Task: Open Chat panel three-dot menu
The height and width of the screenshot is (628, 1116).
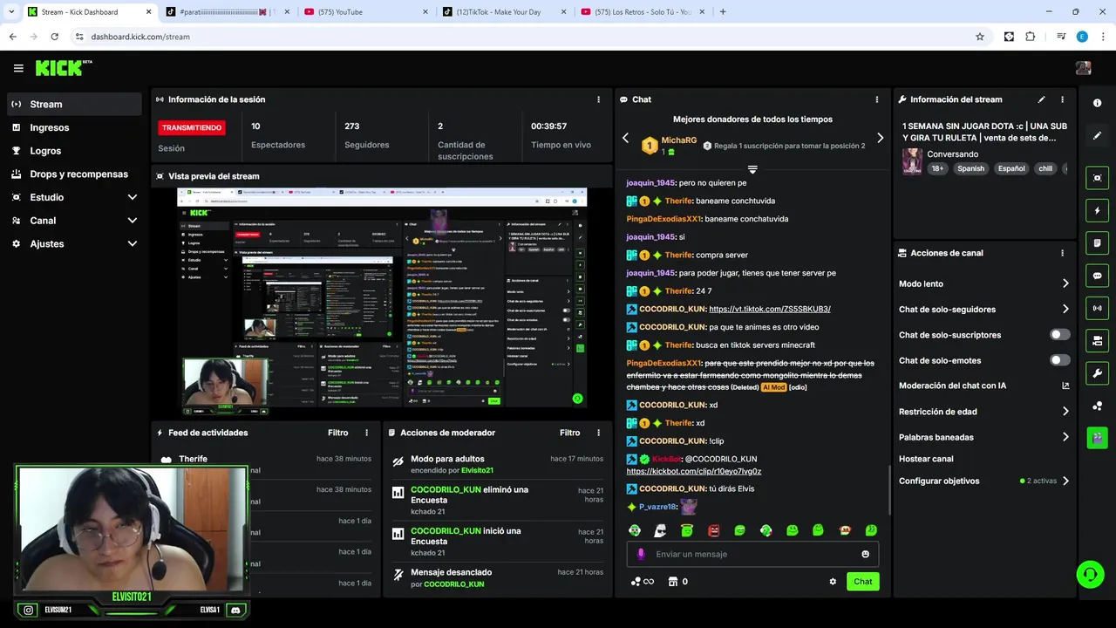Action: point(876,99)
